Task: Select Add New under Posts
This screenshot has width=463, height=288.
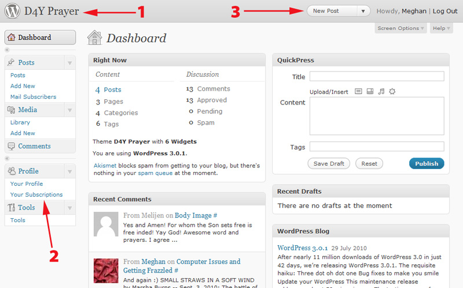Action: (x=23, y=86)
